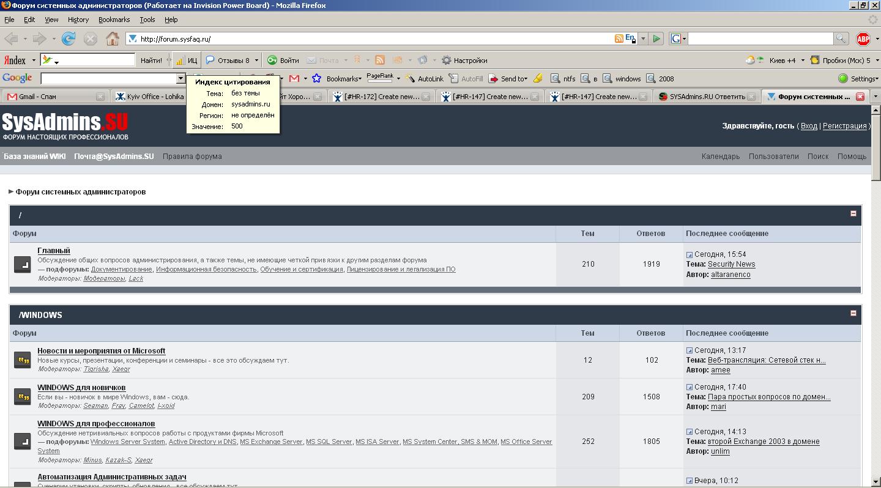The width and height of the screenshot is (881, 488).
Task: Open Настройки gear in Yandex bar
Action: point(464,60)
